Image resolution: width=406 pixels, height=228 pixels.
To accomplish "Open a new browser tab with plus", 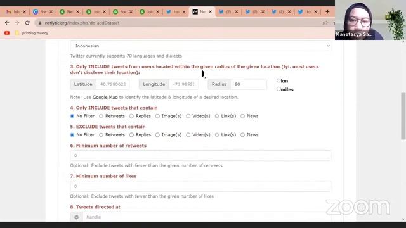I will click(x=327, y=11).
